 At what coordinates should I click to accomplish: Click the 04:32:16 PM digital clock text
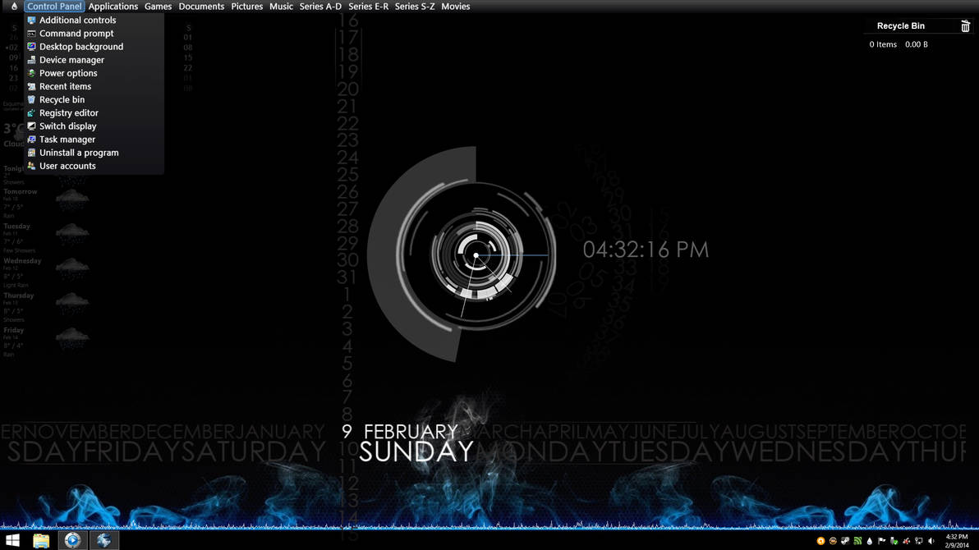pyautogui.click(x=646, y=250)
